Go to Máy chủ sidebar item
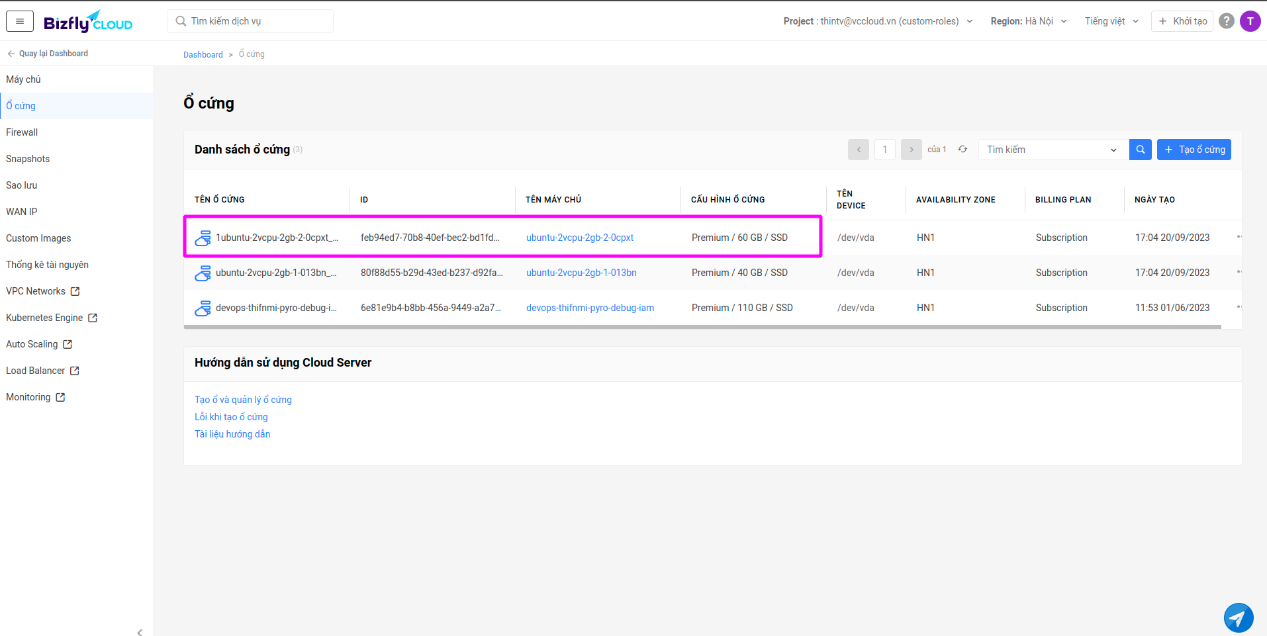The height and width of the screenshot is (636, 1267). tap(23, 79)
